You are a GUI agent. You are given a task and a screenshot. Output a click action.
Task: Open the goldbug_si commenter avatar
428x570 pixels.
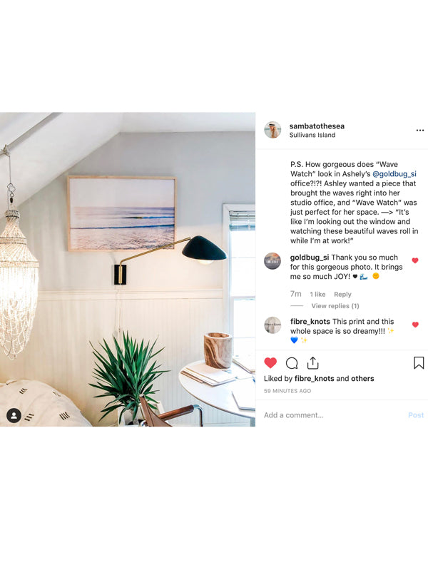(272, 261)
